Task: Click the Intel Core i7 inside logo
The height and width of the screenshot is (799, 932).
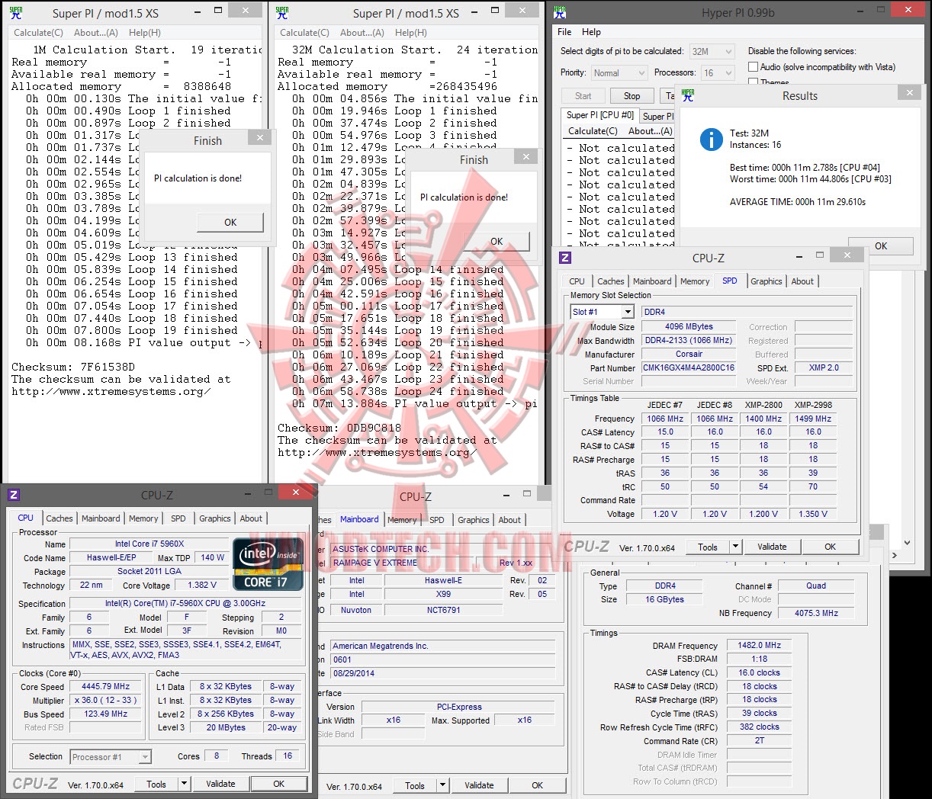Action: tap(268, 564)
